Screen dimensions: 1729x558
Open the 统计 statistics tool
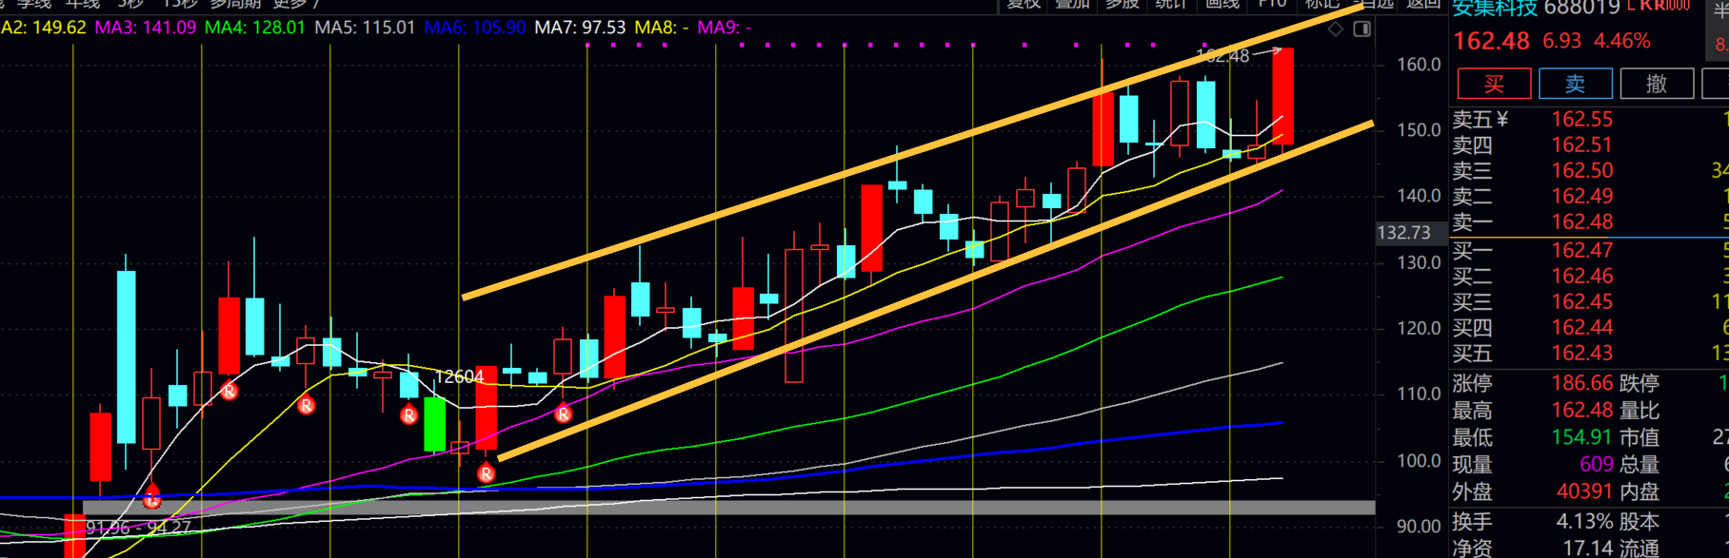[1170, 4]
